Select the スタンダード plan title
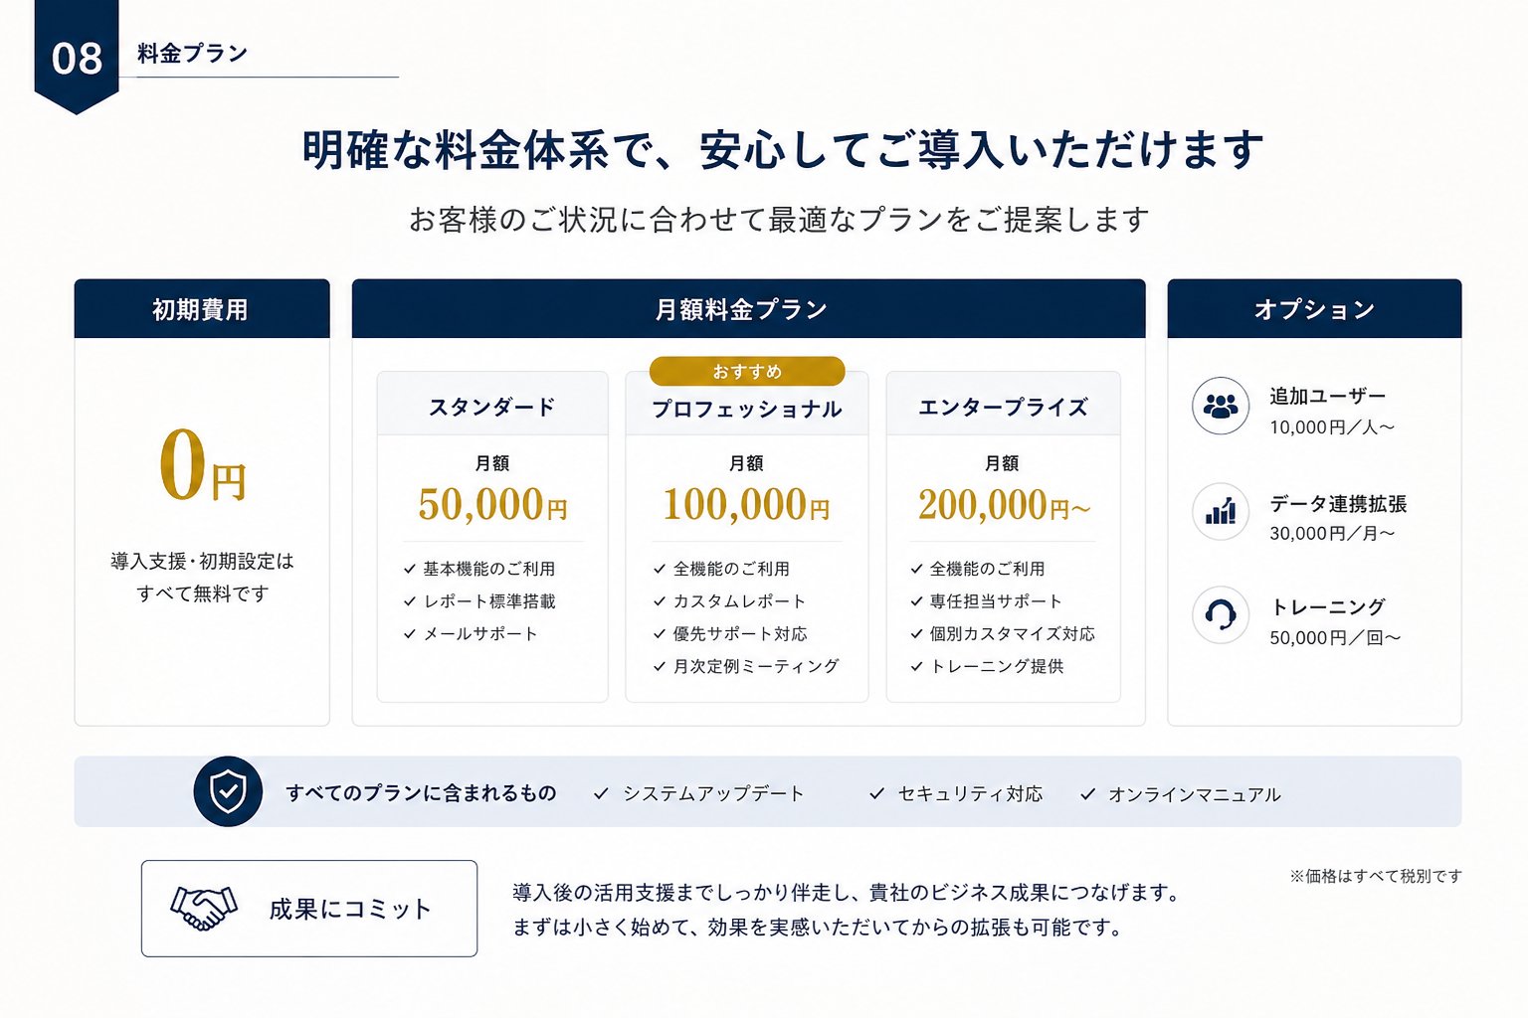This screenshot has height=1018, width=1528. click(492, 407)
